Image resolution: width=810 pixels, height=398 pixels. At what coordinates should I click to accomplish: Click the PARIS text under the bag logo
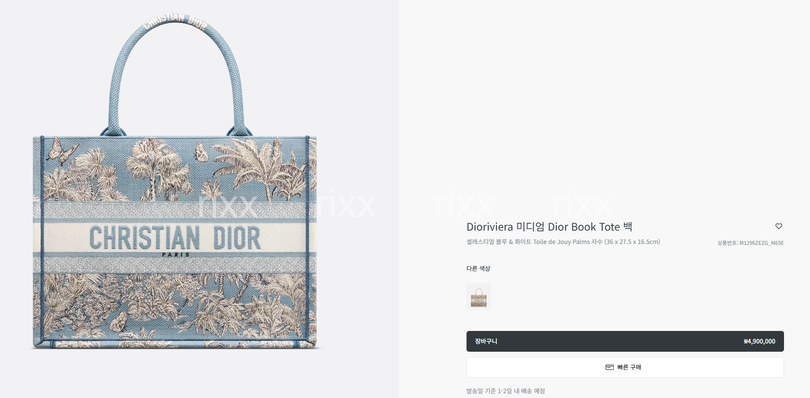point(175,255)
